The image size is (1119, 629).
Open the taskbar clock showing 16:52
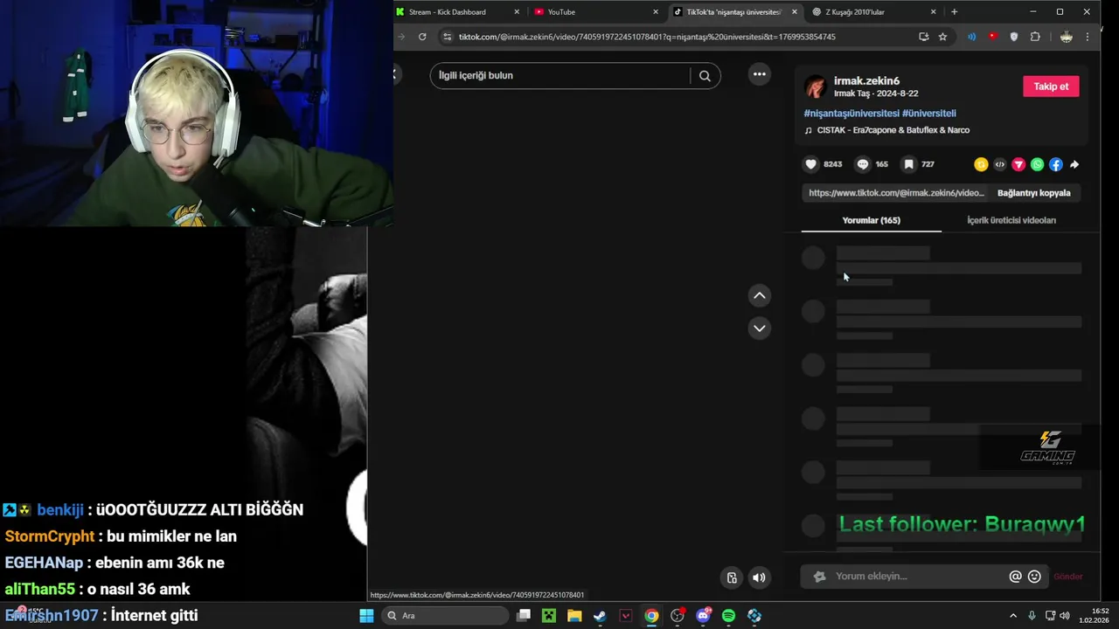pos(1094,616)
